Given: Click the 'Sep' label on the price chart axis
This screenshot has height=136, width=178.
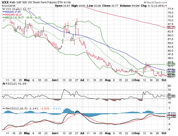Looking at the screenshot, I should pyautogui.click(x=137, y=80).
